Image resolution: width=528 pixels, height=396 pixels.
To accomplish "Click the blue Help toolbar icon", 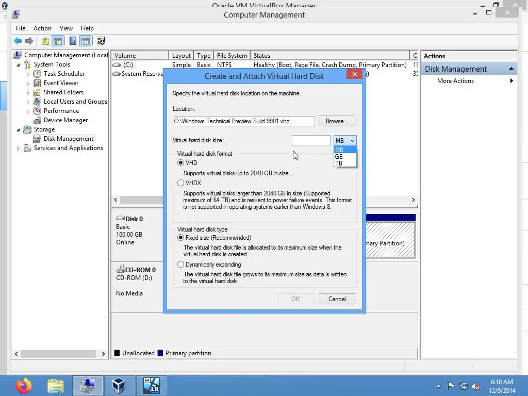I will (73, 41).
